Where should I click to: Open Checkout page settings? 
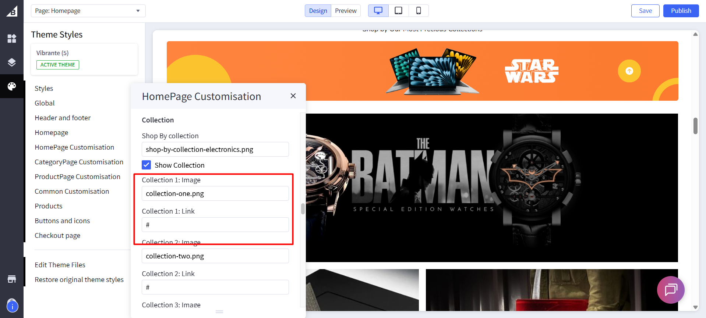click(57, 235)
